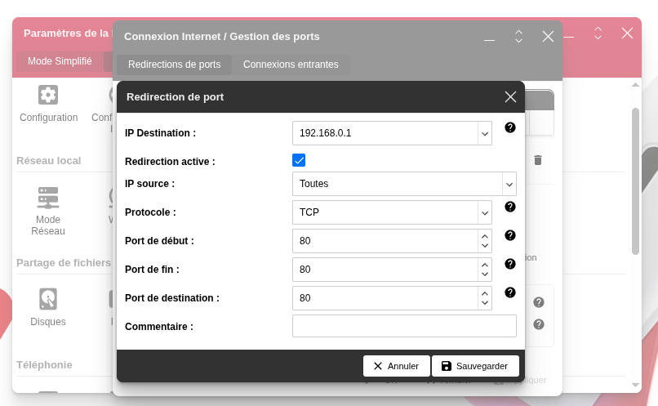Viewport: 658px width, 406px height.
Task: Switch to Redirections de ports tab
Action: (x=174, y=65)
